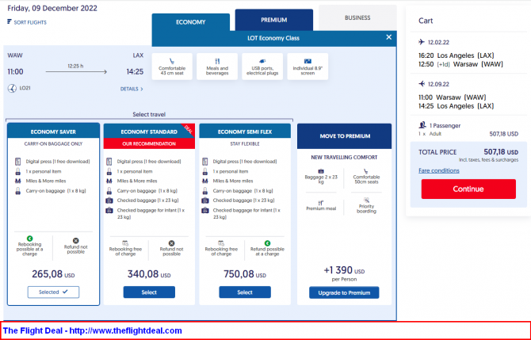Click the Selected button for Economy Saver
531x340 pixels.
54,292
